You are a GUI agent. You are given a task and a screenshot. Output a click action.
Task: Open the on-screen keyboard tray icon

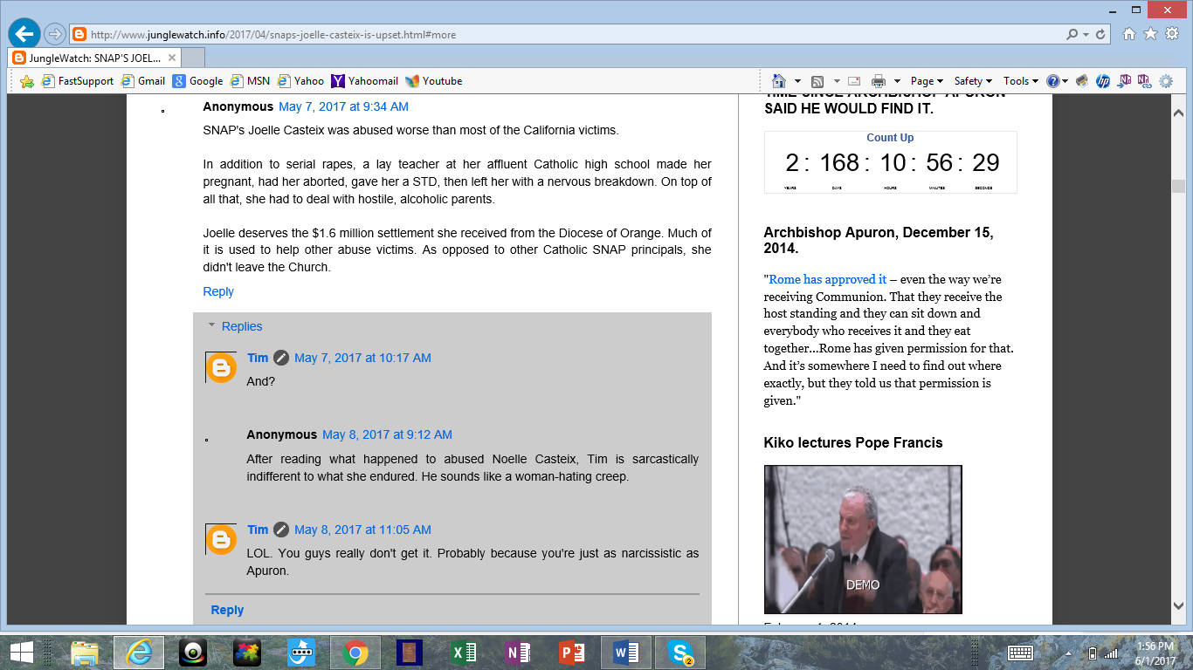1020,653
